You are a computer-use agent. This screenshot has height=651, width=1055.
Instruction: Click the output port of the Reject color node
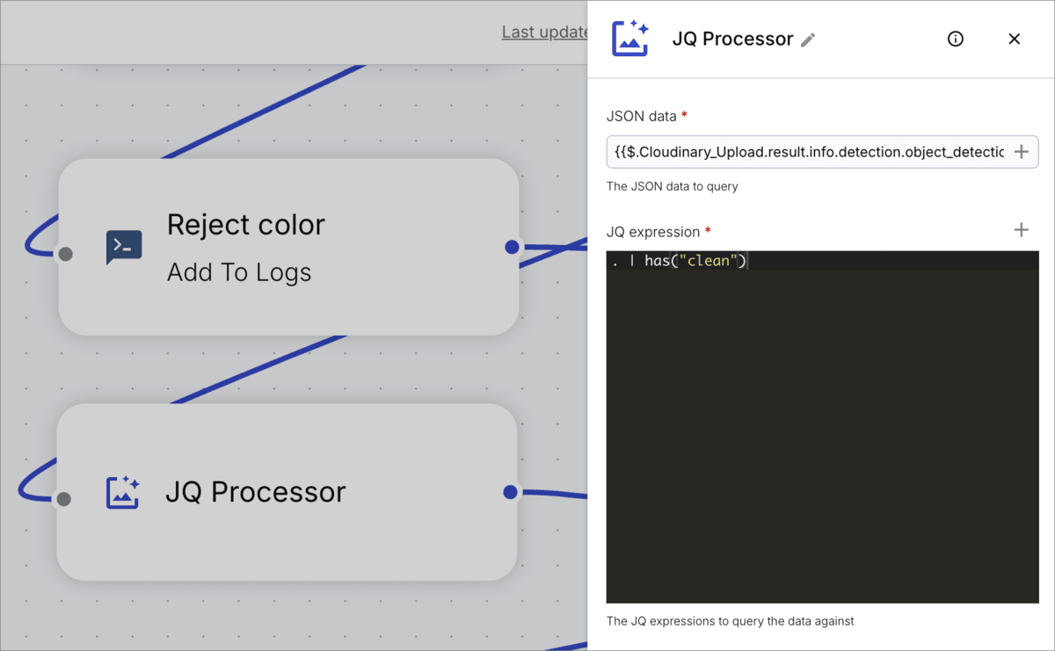click(x=513, y=247)
